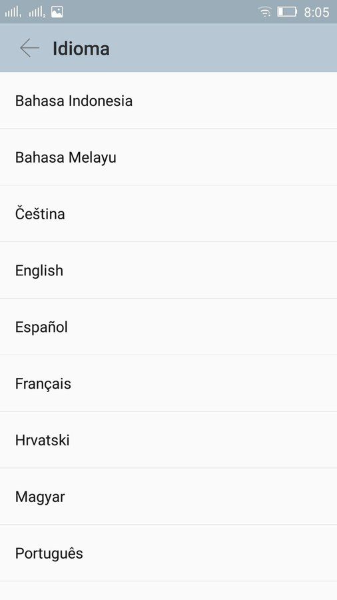Set language to Magyar
Image resolution: width=337 pixels, height=600 pixels.
pos(168,497)
